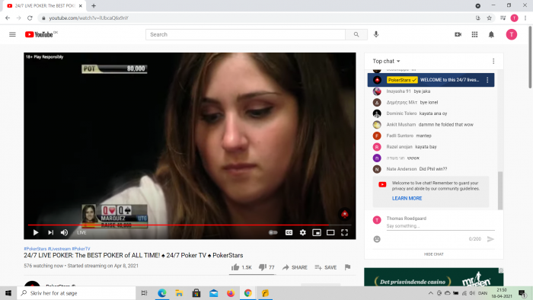The image size is (533, 300).
Task: Open File Explorer from taskbar
Action: click(179, 293)
